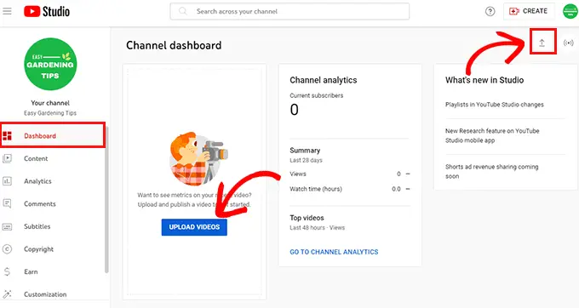Screen dimensions: 579x308
Task: Click the Views row in Summary
Action: click(350, 174)
